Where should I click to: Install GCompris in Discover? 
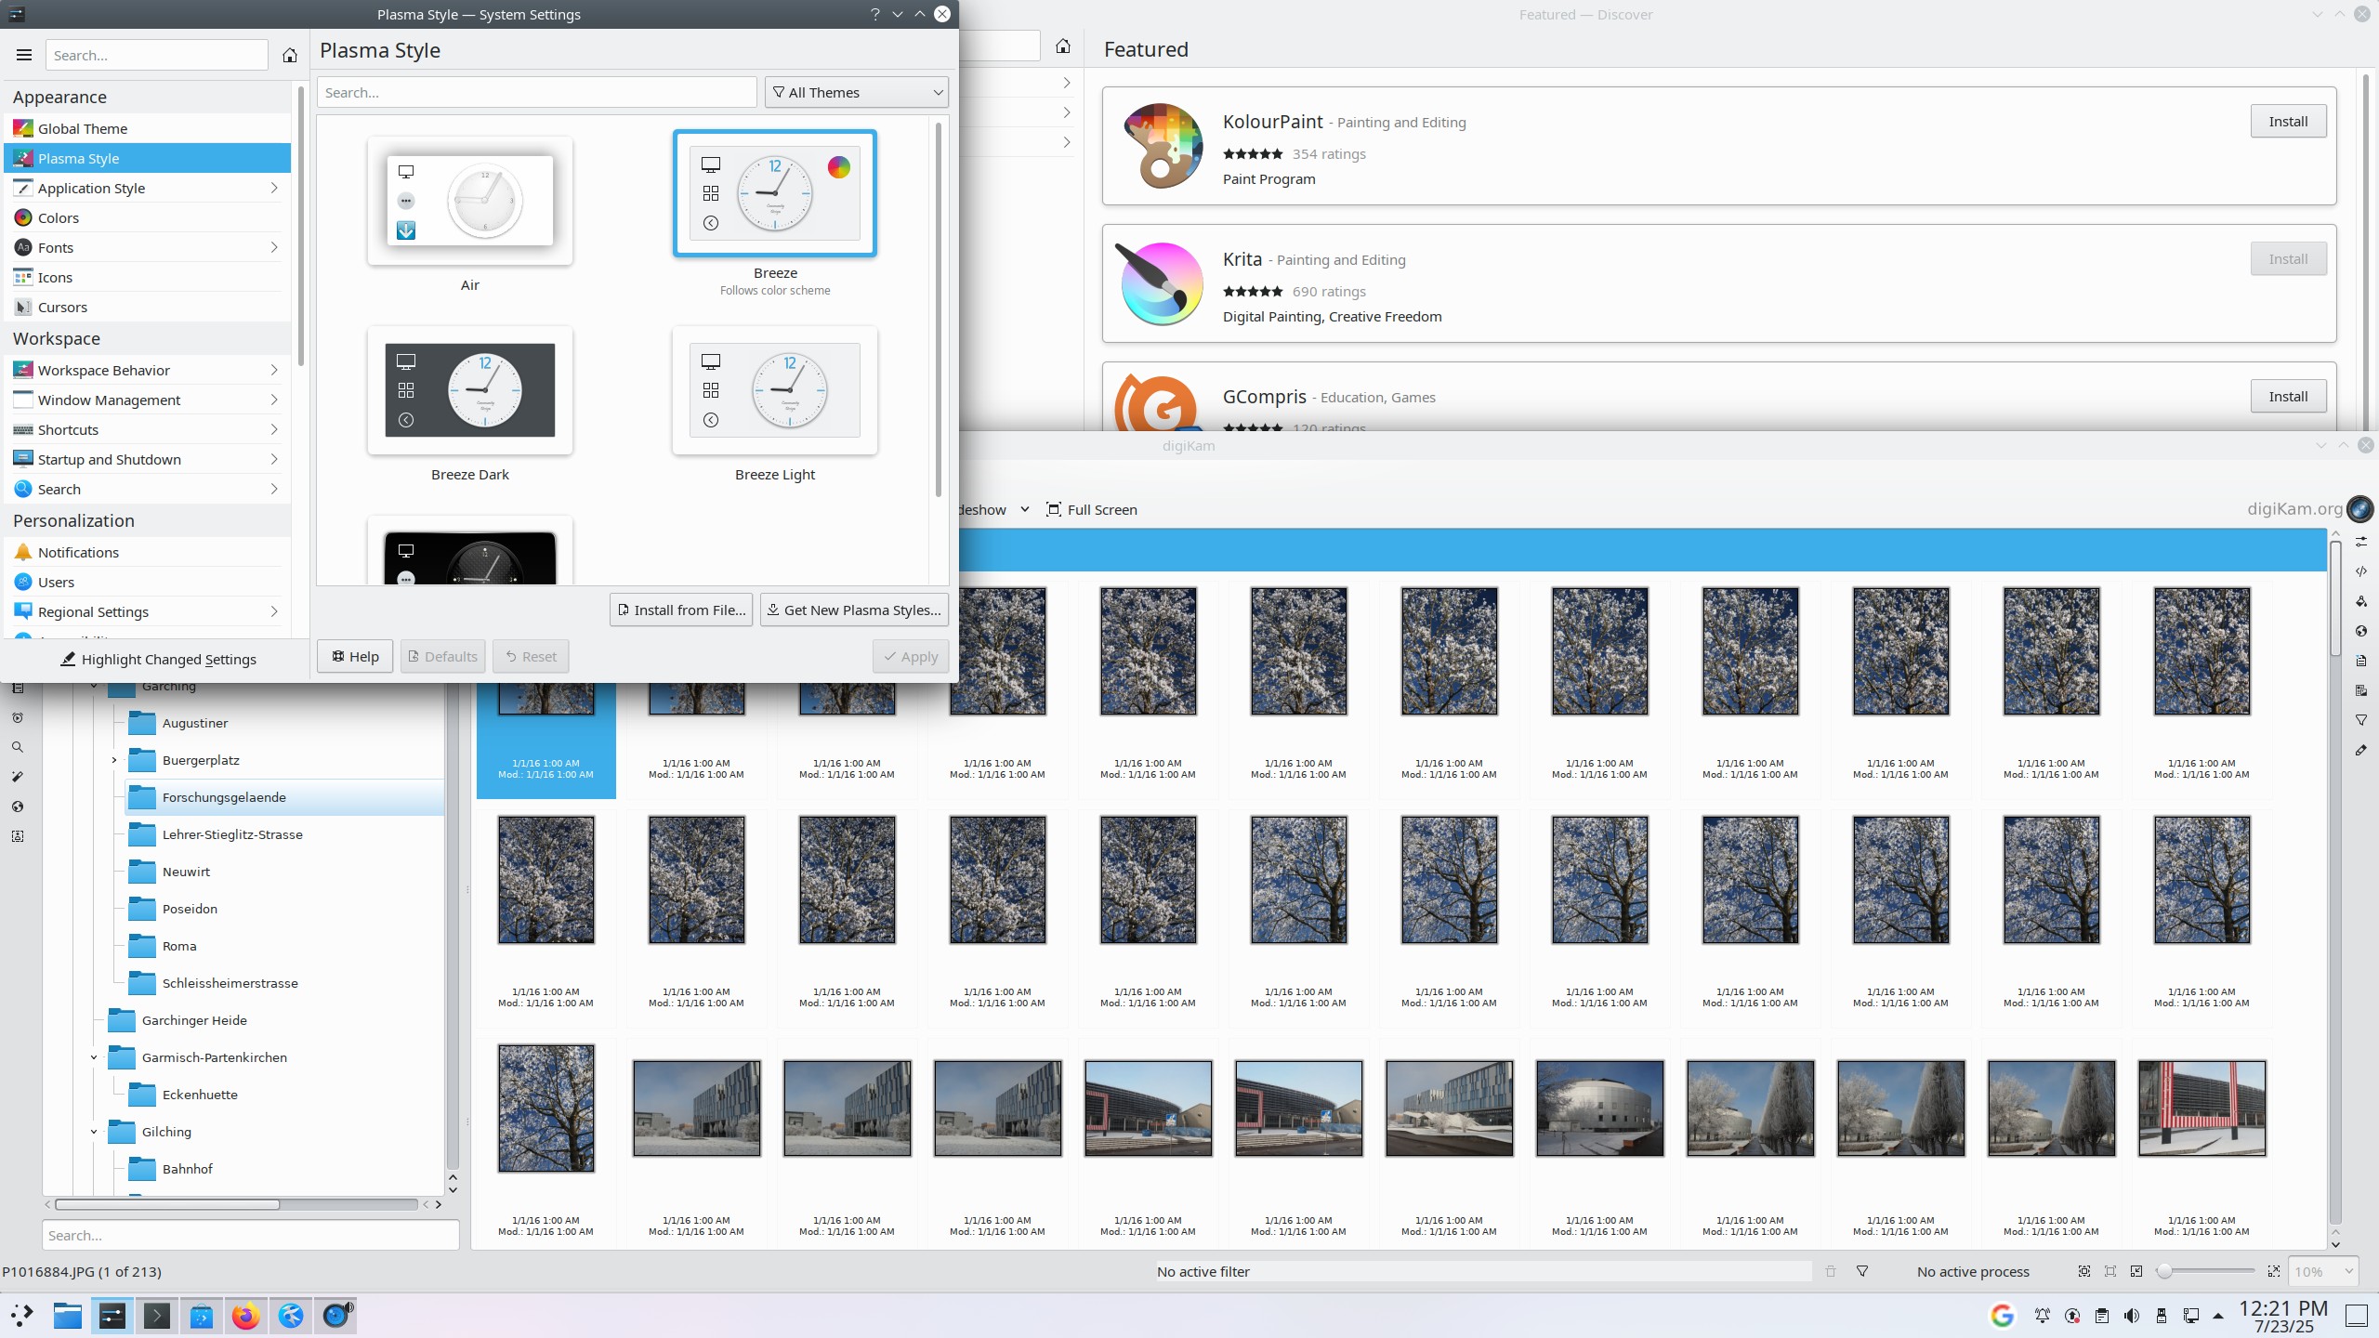coord(2288,396)
